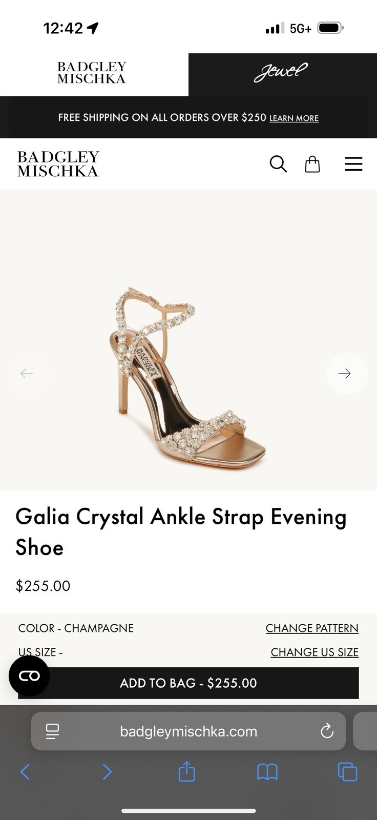Screen dimensions: 377x820
Task: Switch to the Jewel brand tab
Action: point(283,74)
